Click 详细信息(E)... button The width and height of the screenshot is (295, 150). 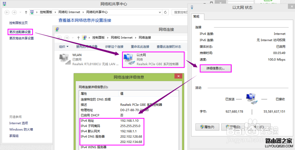[215, 69]
